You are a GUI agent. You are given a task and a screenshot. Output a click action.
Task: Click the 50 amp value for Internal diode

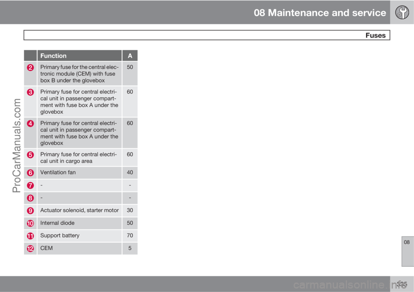coord(130,223)
